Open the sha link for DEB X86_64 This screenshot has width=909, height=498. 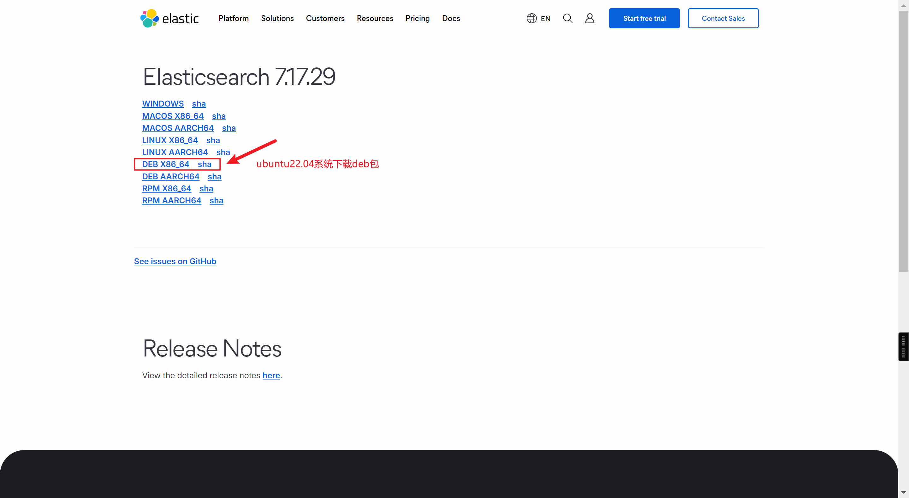tap(204, 164)
